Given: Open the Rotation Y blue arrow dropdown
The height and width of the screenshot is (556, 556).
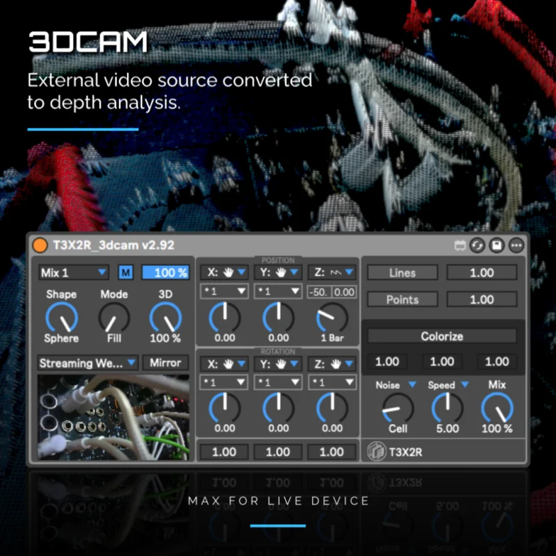Looking at the screenshot, I should pyautogui.click(x=294, y=363).
